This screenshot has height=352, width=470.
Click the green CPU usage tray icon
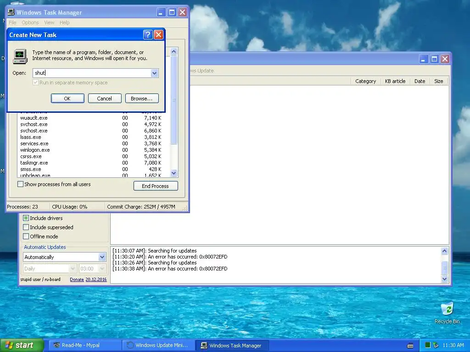tap(428, 345)
